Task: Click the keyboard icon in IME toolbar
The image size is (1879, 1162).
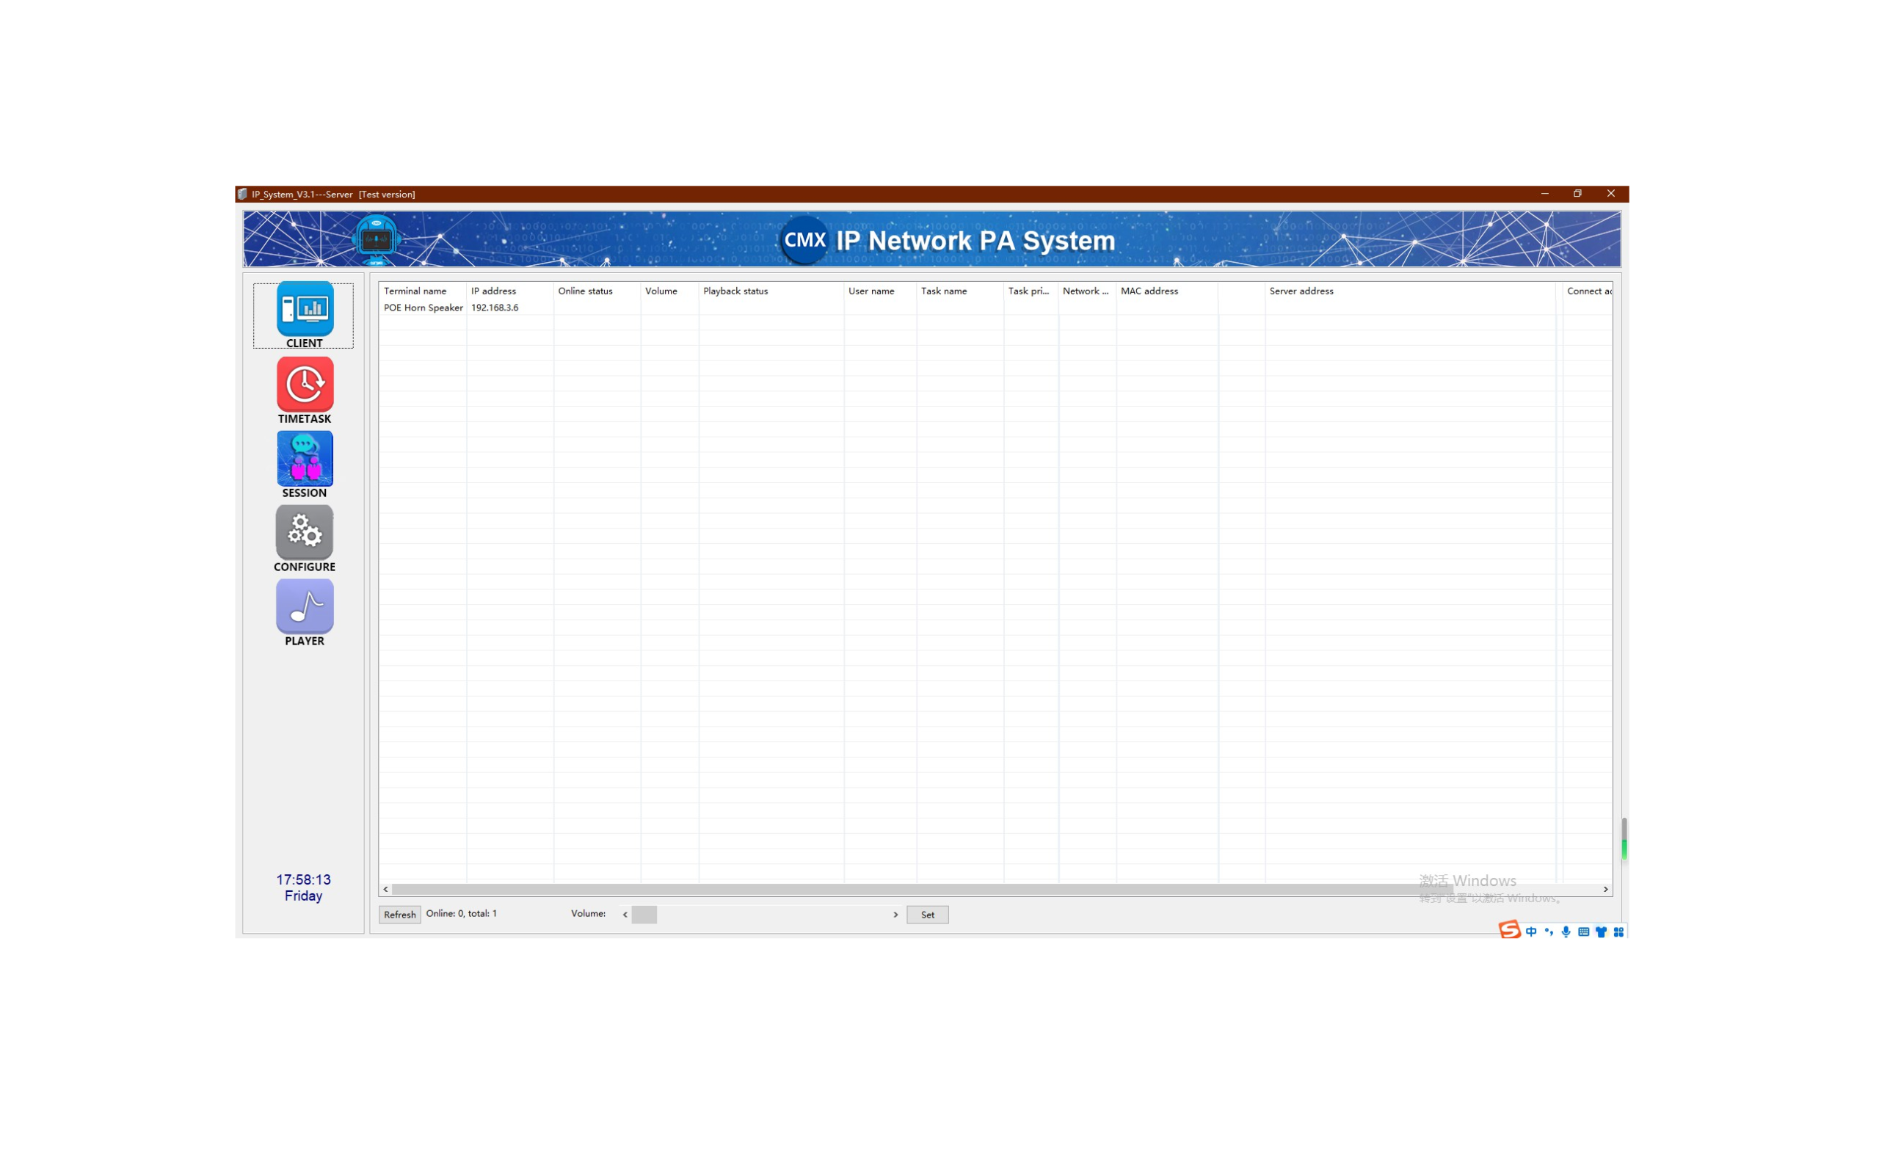Action: (x=1583, y=932)
